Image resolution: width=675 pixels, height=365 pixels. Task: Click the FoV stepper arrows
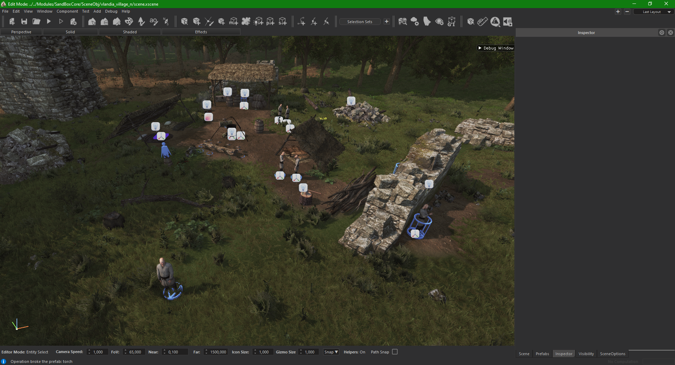point(126,352)
